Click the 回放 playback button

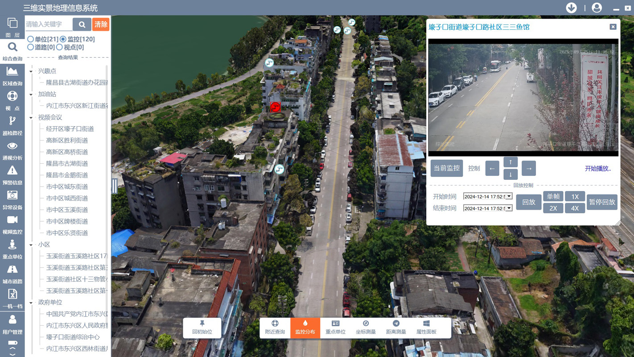528,202
